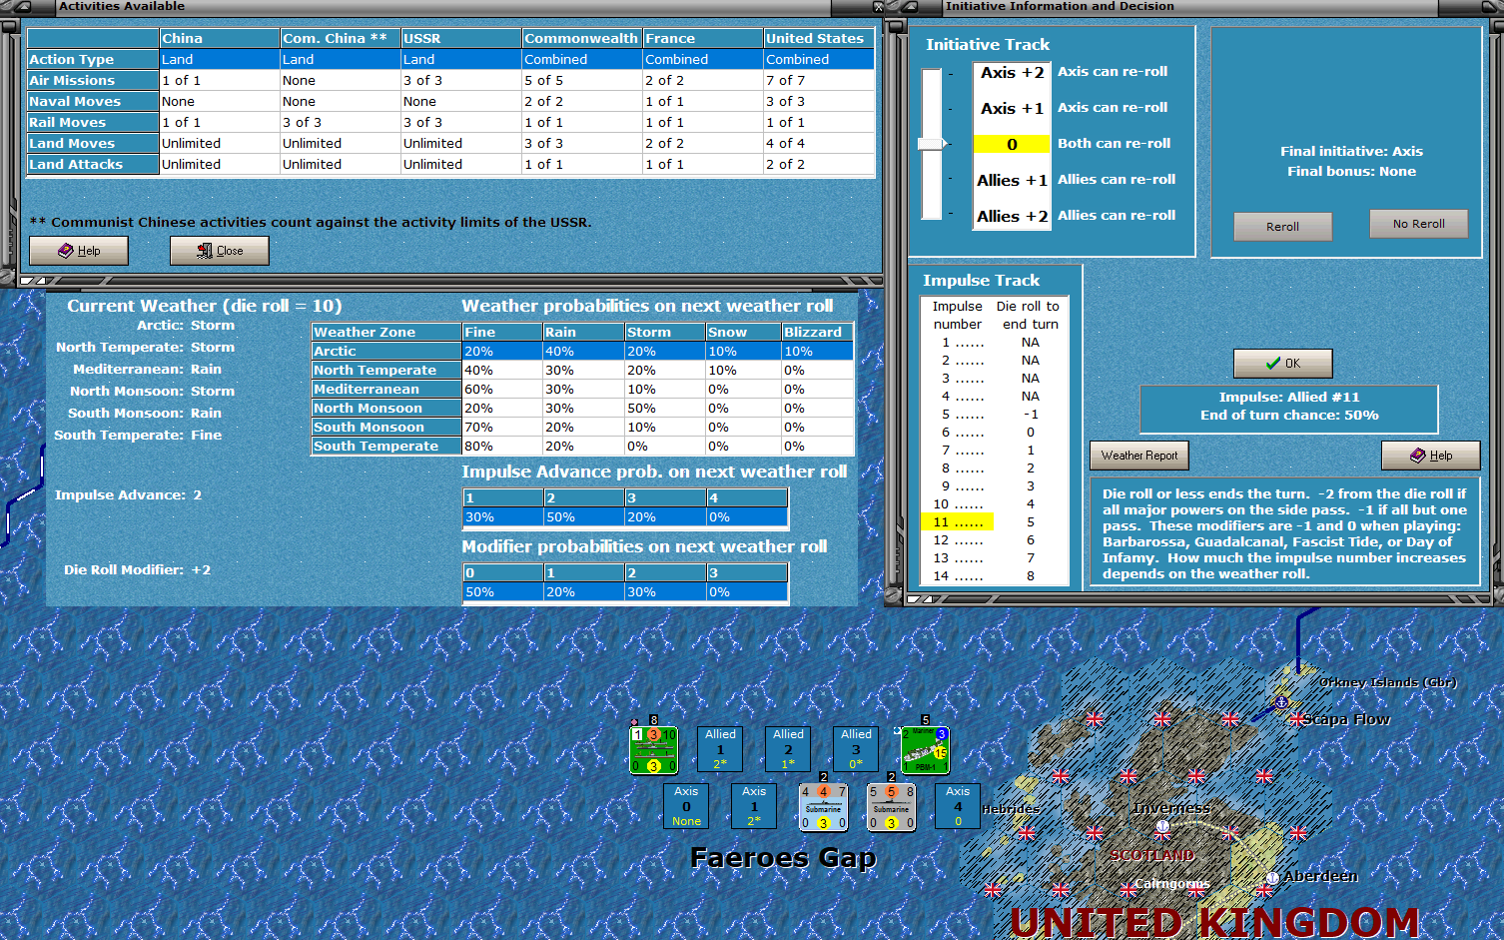Select the Commonwealth column header
This screenshot has width=1504, height=940.
(x=582, y=39)
